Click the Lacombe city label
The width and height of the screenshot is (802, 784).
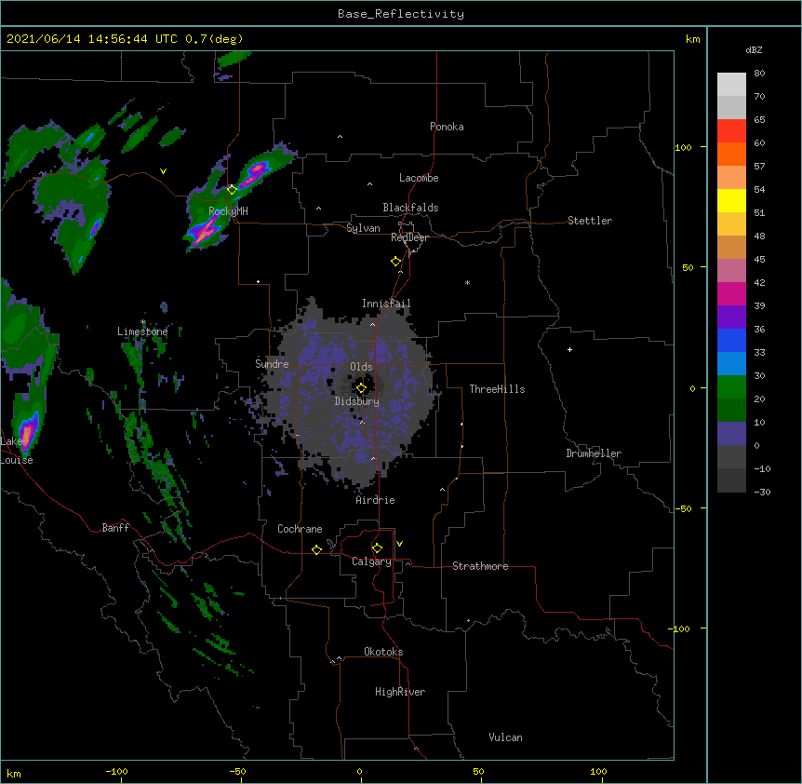tap(419, 178)
